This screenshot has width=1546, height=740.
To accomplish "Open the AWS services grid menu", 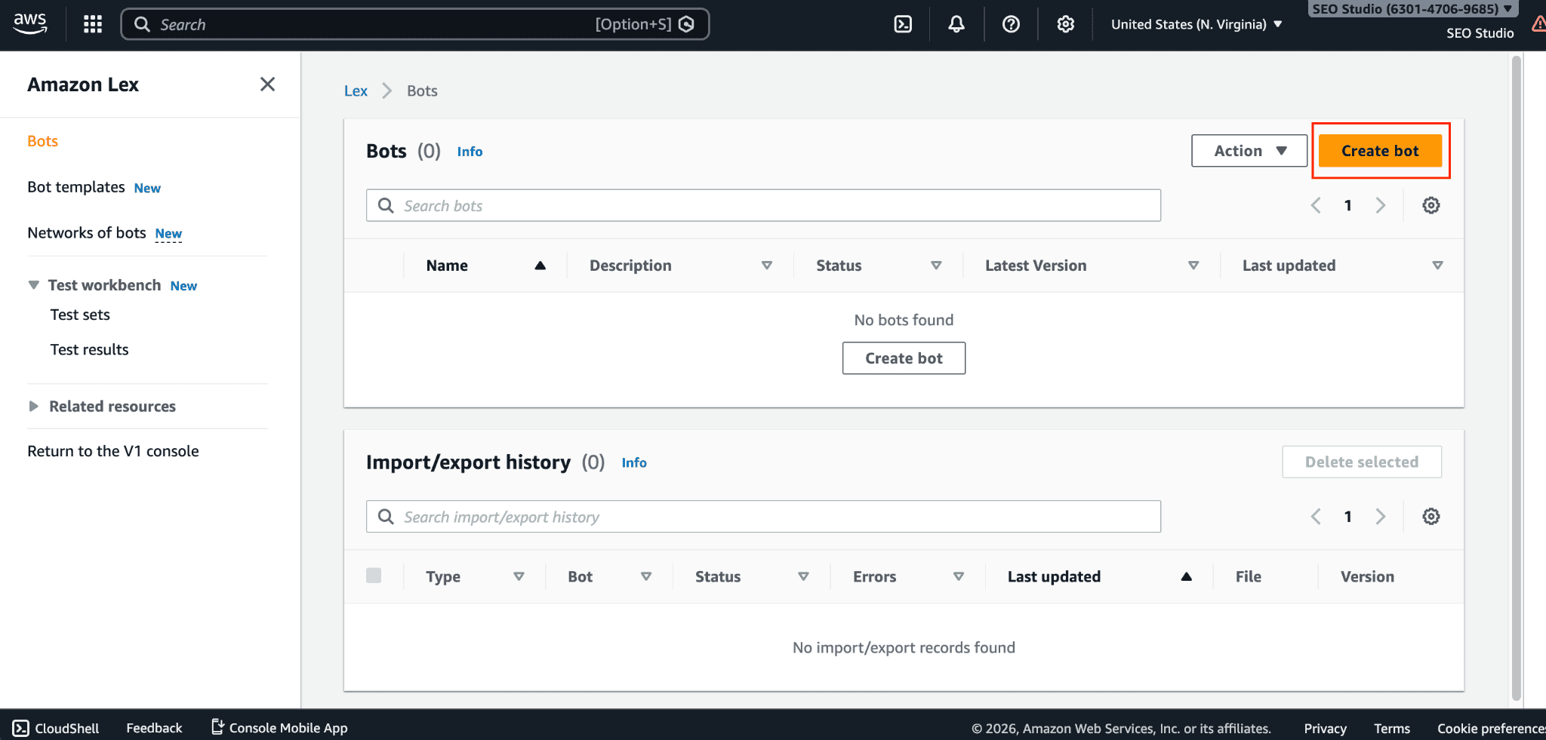I will (93, 24).
